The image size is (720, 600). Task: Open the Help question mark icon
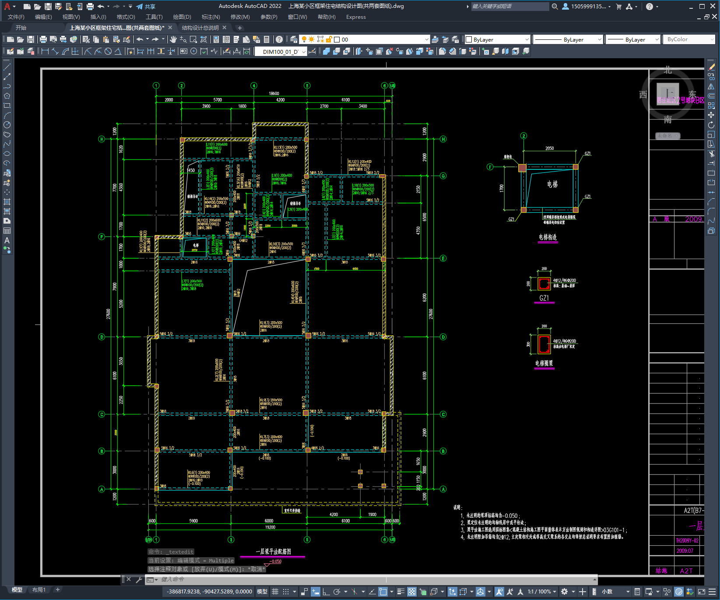point(279,39)
